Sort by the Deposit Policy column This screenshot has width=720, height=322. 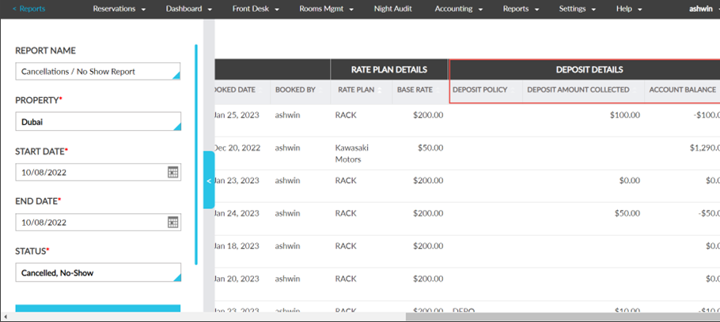485,90
